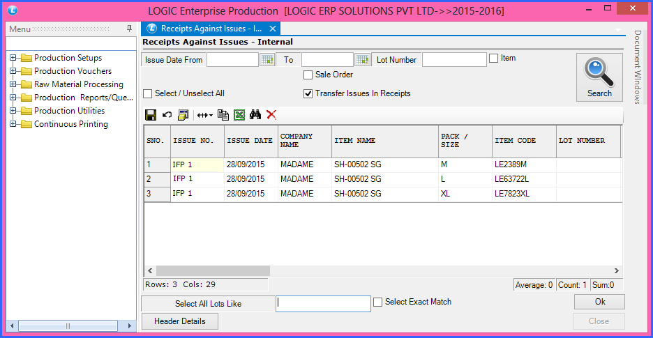Switch to Receipts Against Issues tab
The height and width of the screenshot is (338, 653).
coord(211,29)
